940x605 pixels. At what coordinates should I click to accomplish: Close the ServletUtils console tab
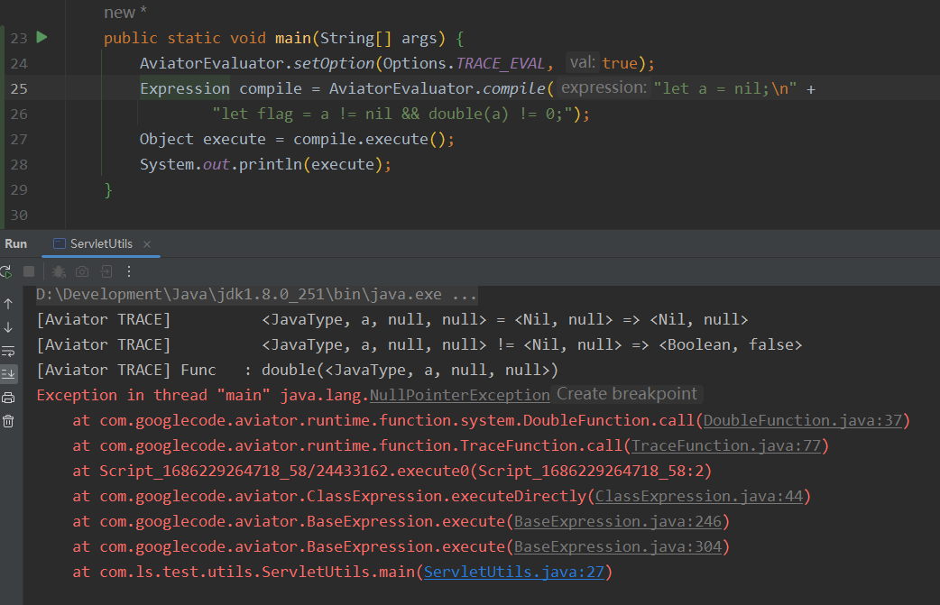[x=146, y=243]
